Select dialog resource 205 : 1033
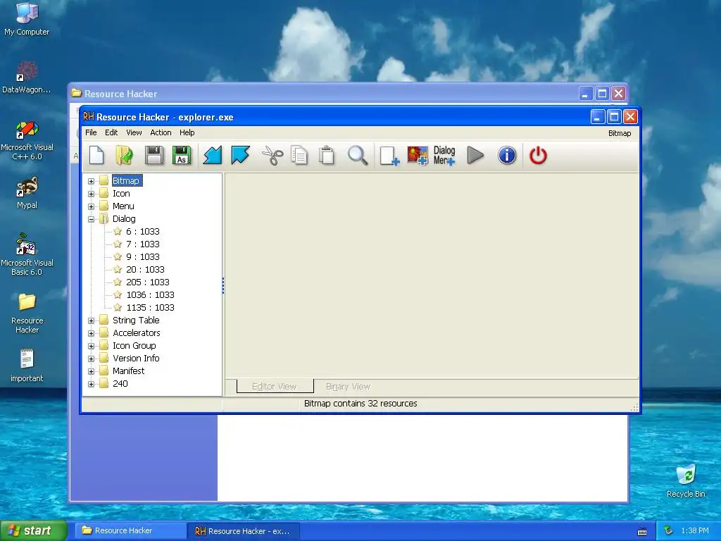 pos(148,282)
